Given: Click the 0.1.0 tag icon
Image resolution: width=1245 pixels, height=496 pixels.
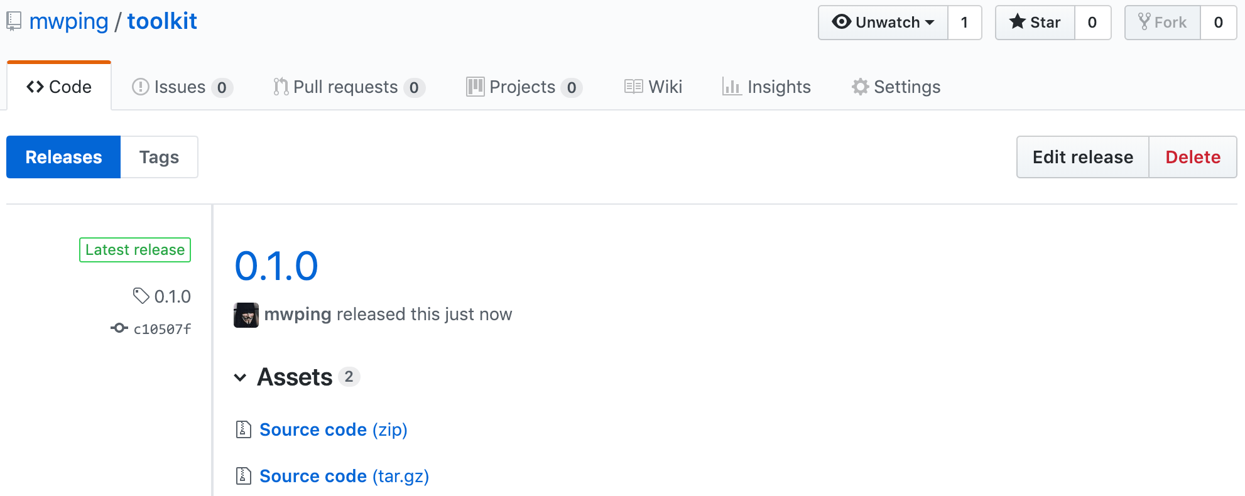Looking at the screenshot, I should pos(141,296).
